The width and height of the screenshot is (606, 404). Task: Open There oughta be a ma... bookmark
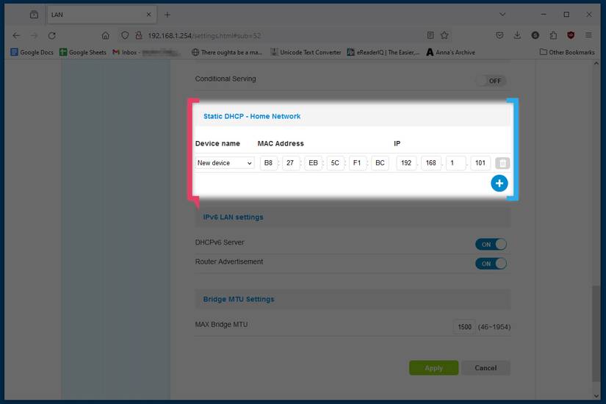pos(227,52)
